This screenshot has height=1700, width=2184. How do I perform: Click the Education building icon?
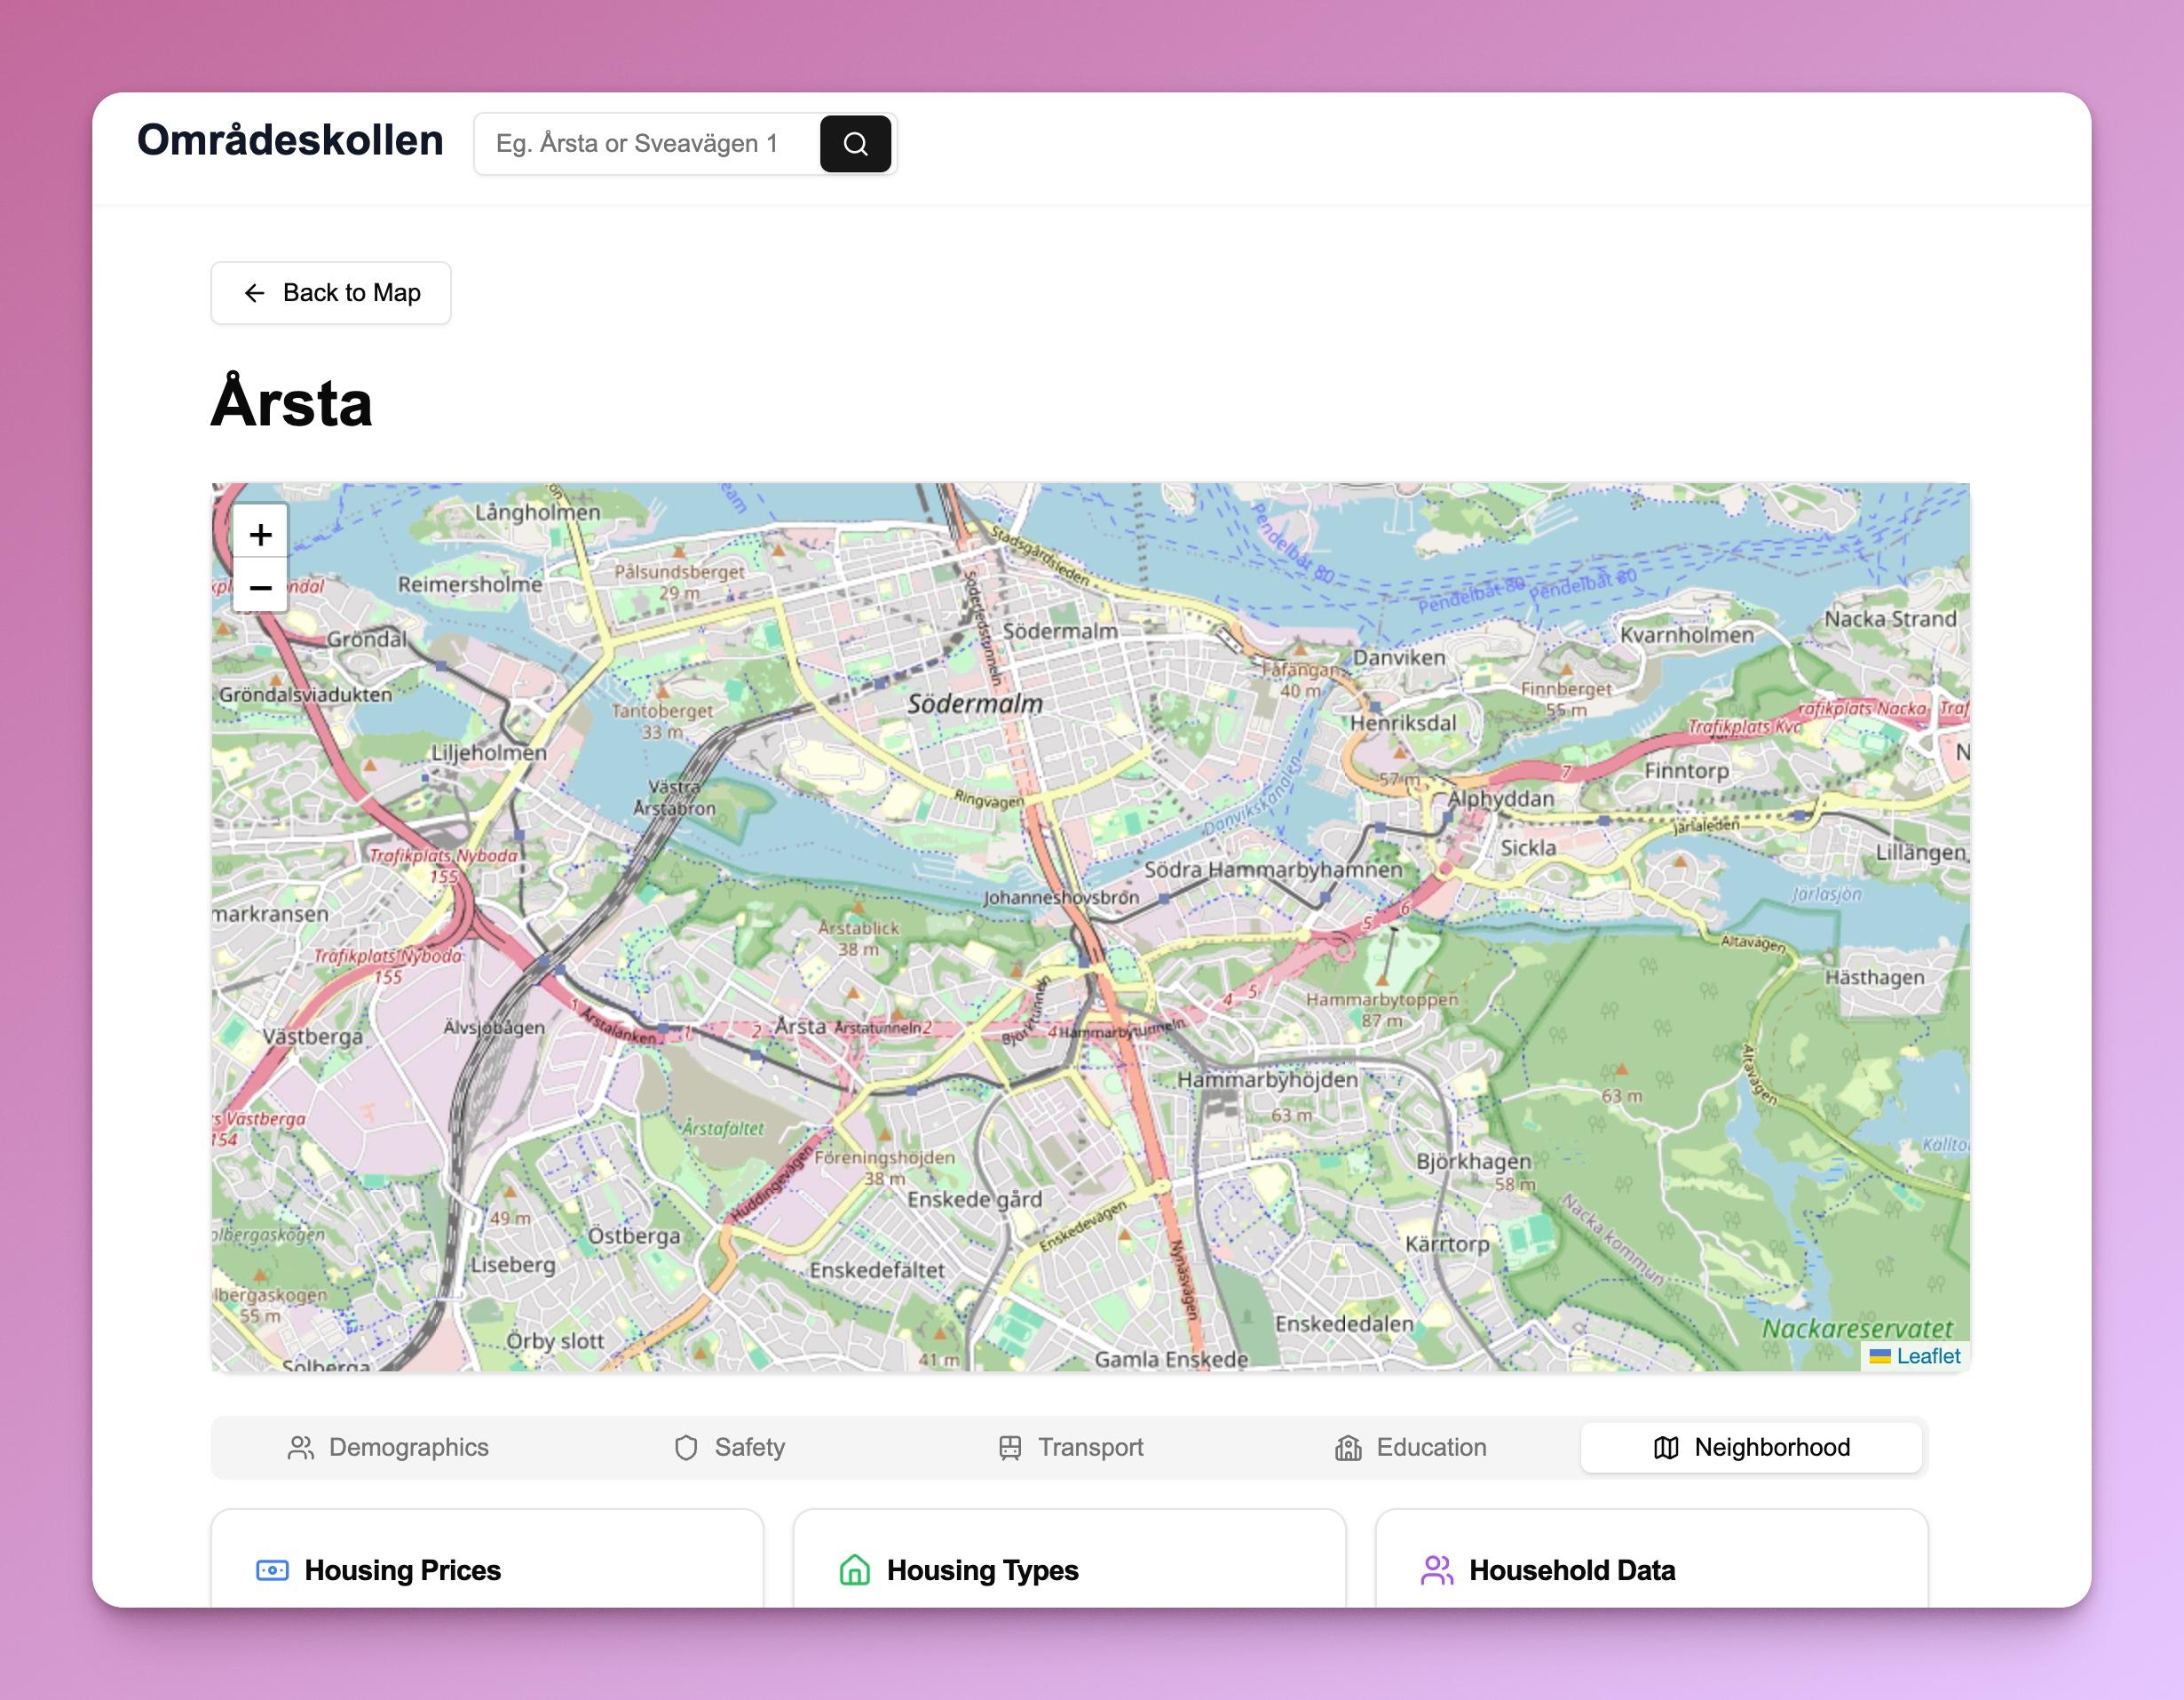click(x=1348, y=1448)
